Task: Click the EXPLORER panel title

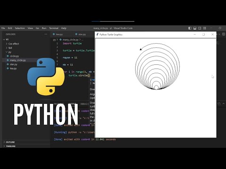Action: [x=11, y=34]
